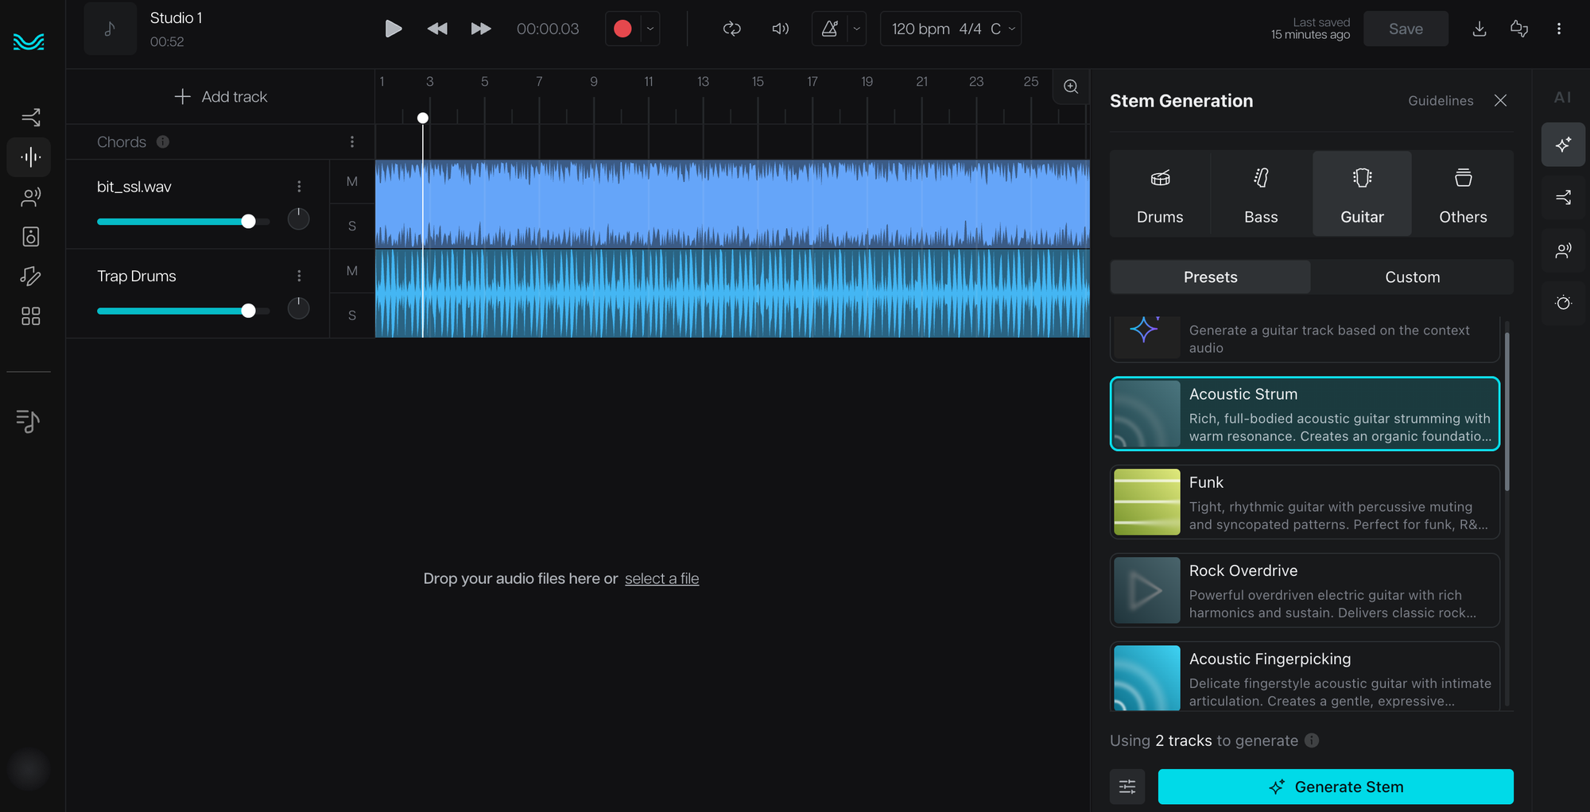Image resolution: width=1590 pixels, height=812 pixels.
Task: Mute the Trap Drums track
Action: (x=352, y=271)
